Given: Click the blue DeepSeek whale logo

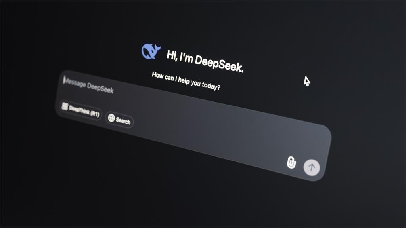Looking at the screenshot, I should (151, 51).
